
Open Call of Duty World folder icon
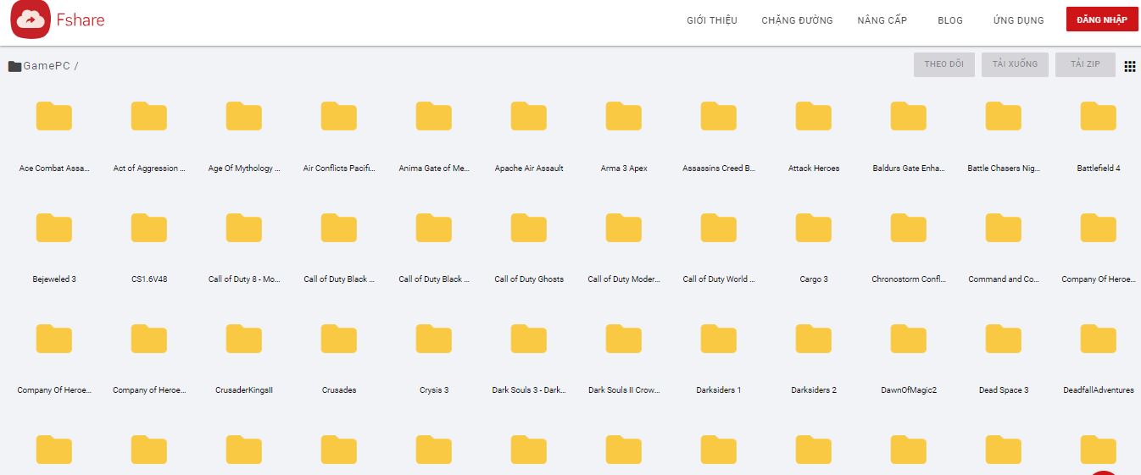pyautogui.click(x=719, y=227)
